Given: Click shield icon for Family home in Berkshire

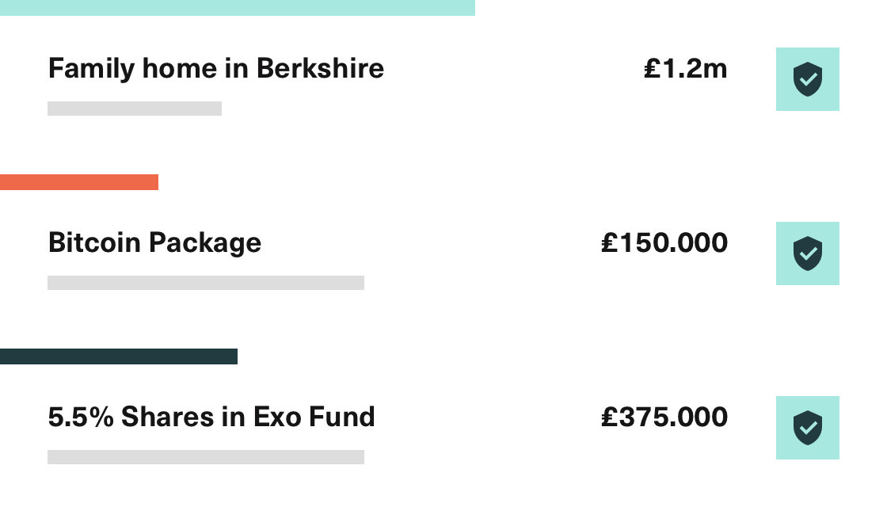Looking at the screenshot, I should [807, 79].
